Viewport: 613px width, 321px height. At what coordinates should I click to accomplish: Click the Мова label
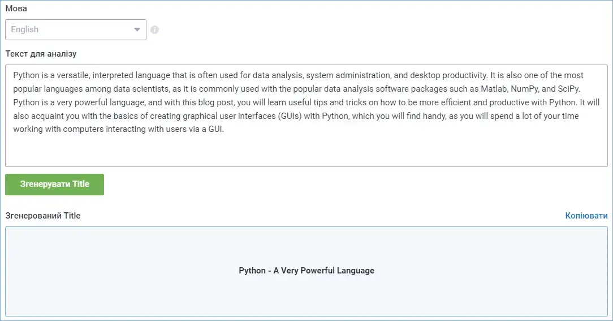[16, 8]
